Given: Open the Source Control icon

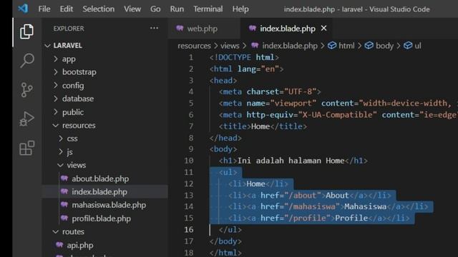Looking at the screenshot, I should 27,90.
